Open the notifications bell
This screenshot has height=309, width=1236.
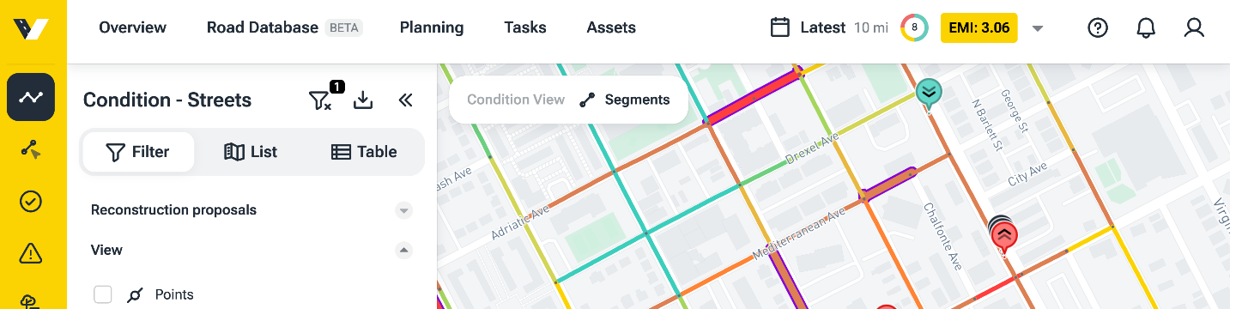[1146, 27]
